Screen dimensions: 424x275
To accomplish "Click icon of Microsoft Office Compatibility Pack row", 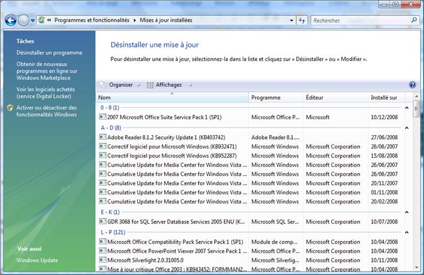I will click(x=103, y=242).
